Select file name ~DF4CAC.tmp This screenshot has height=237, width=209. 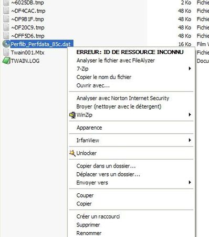(x=28, y=11)
